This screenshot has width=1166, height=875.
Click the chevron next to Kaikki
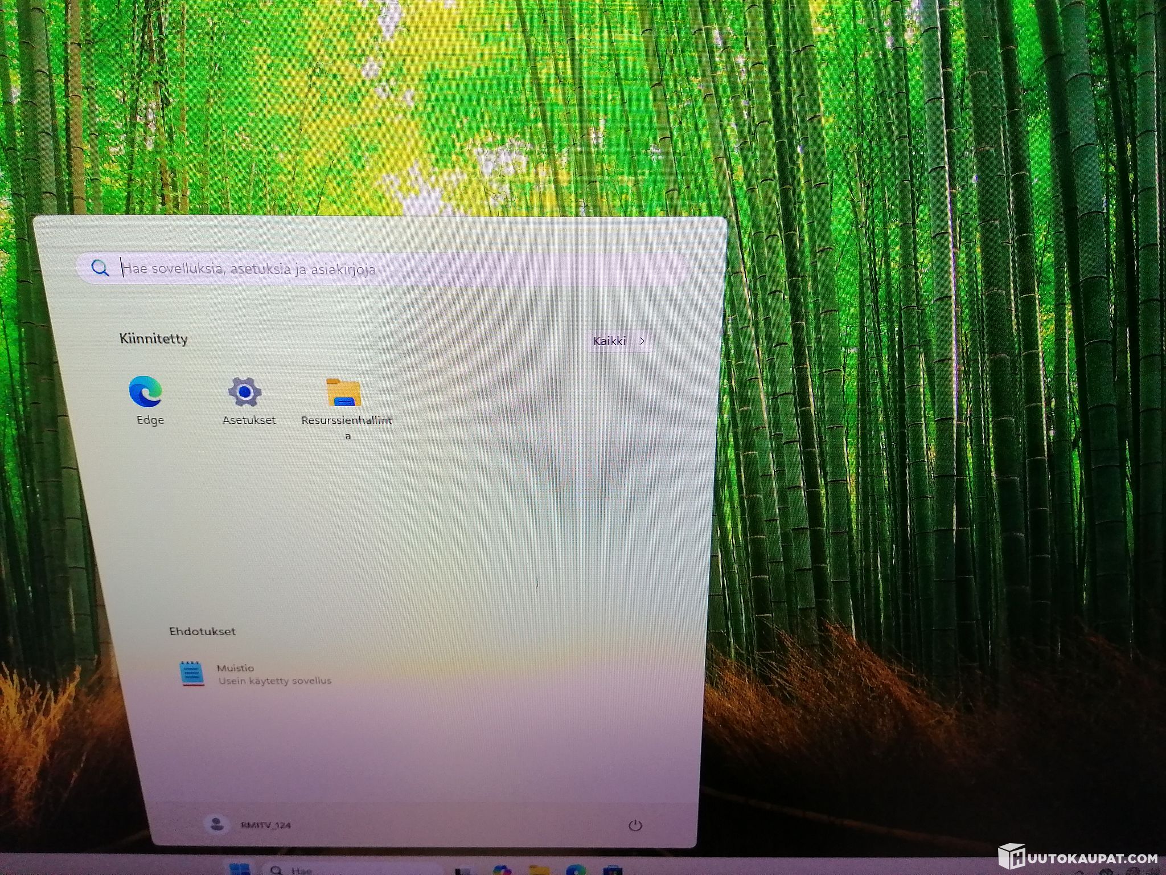[x=642, y=341]
